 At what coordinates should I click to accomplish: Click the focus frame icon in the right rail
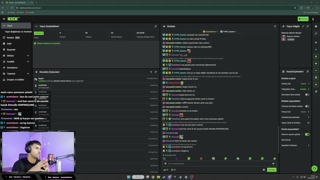tap(316, 42)
